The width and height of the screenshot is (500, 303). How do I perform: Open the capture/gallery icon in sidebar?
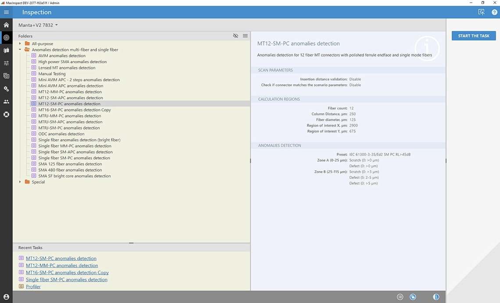6,76
